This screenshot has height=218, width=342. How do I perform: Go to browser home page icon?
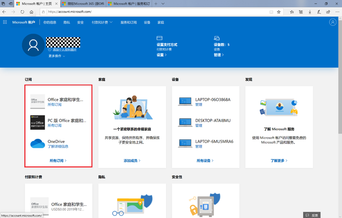[x=31, y=12]
